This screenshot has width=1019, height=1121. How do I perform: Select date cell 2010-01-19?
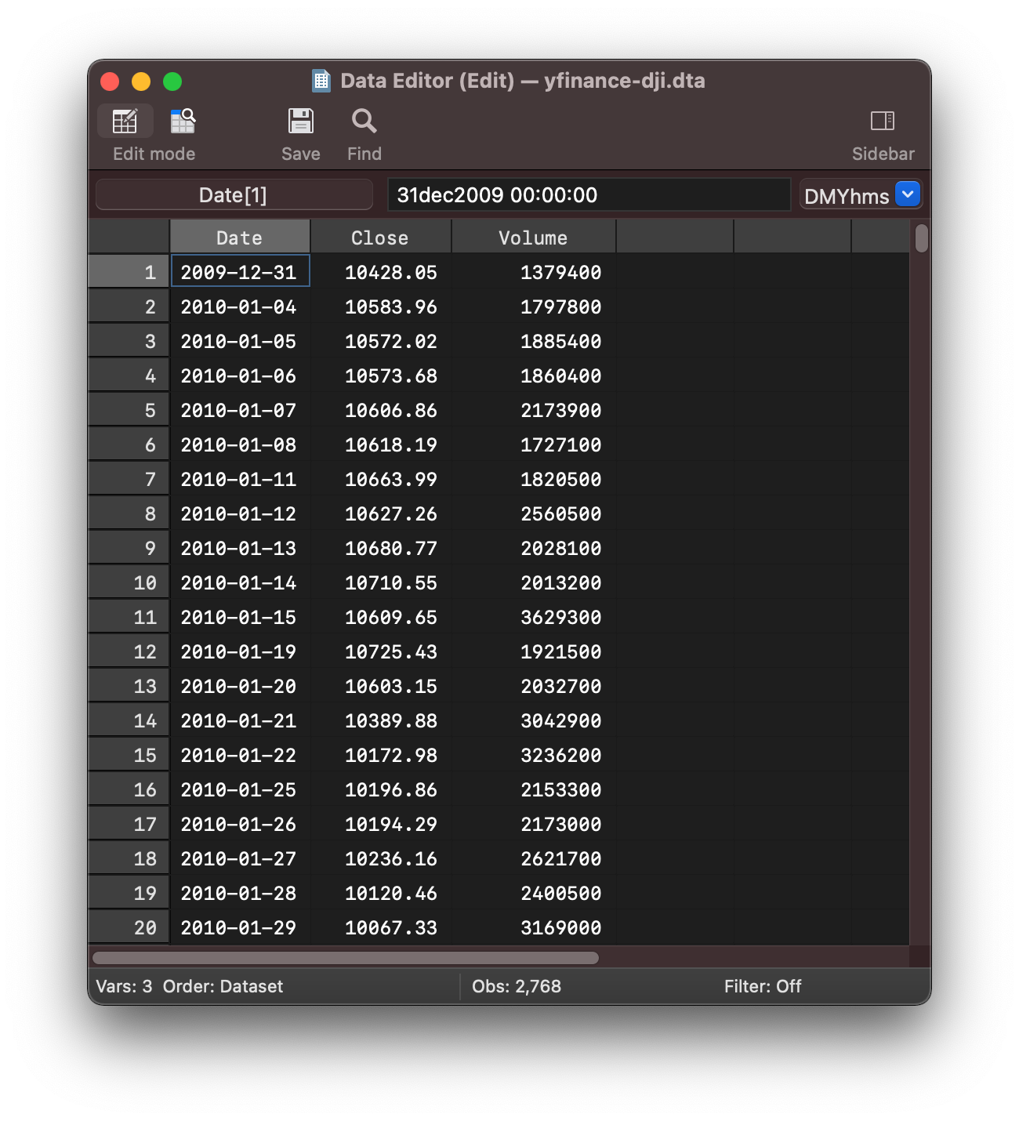(x=240, y=651)
